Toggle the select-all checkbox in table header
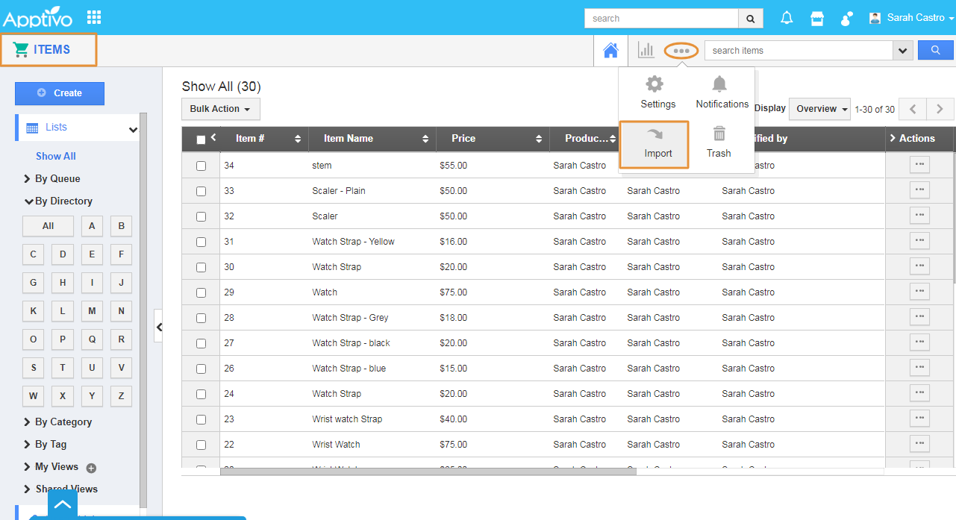Image resolution: width=956 pixels, height=520 pixels. point(201,140)
